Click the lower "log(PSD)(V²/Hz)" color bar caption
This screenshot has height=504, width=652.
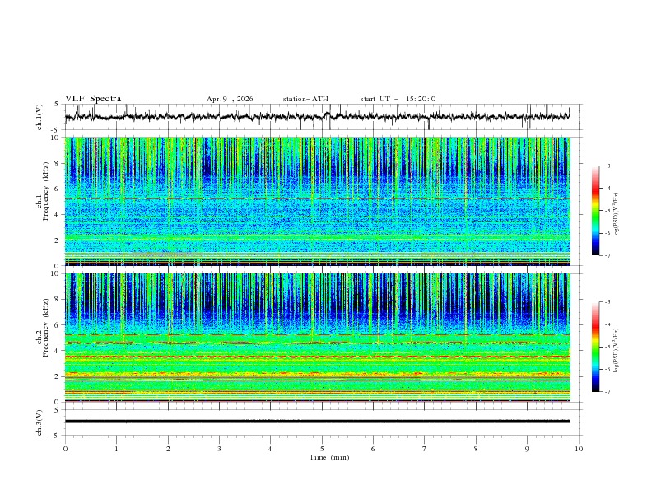(617, 351)
